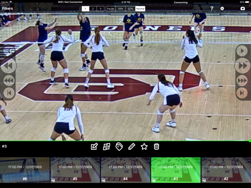Click the skip to start button
This screenshot has height=188, width=251.
[x=9, y=93]
